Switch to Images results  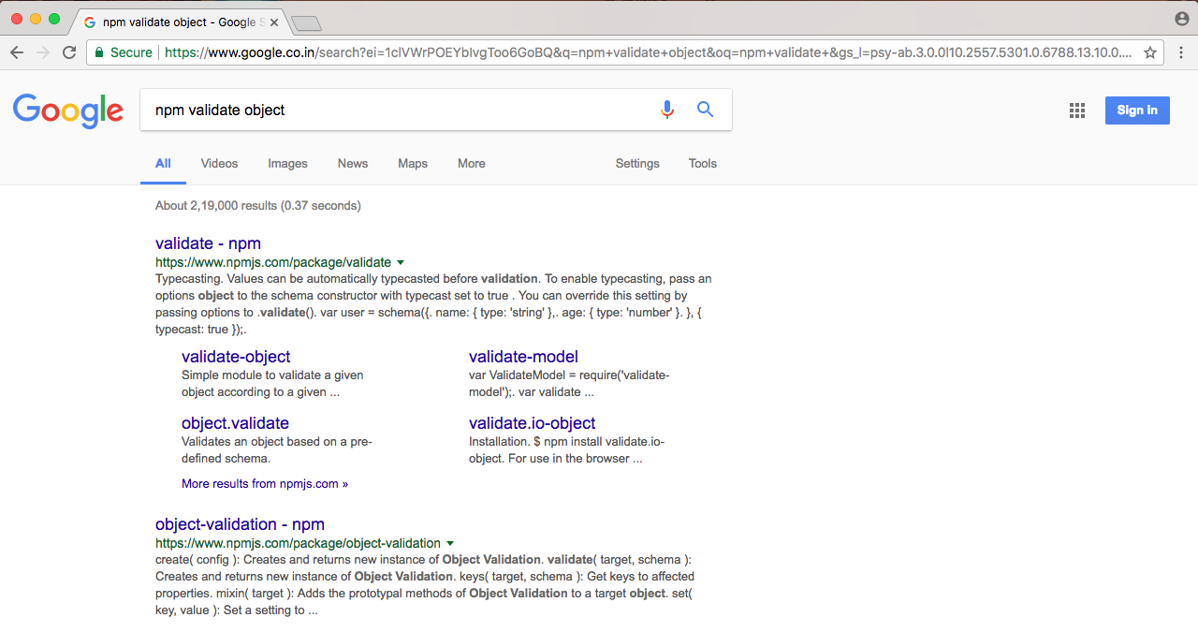click(x=287, y=164)
